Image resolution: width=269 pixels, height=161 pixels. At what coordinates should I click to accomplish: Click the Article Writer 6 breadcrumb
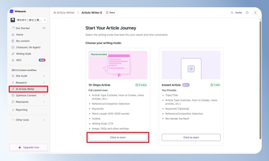[92, 13]
